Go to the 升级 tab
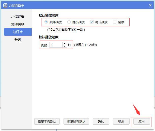155x131 pixels. (18, 40)
